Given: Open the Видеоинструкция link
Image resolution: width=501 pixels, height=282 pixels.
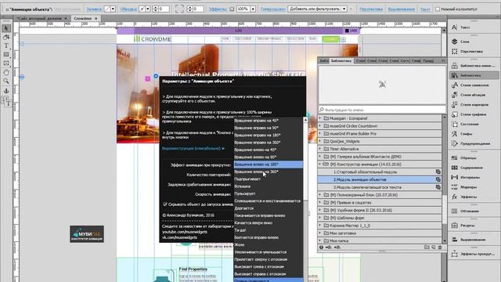Looking at the screenshot, I should (193, 148).
